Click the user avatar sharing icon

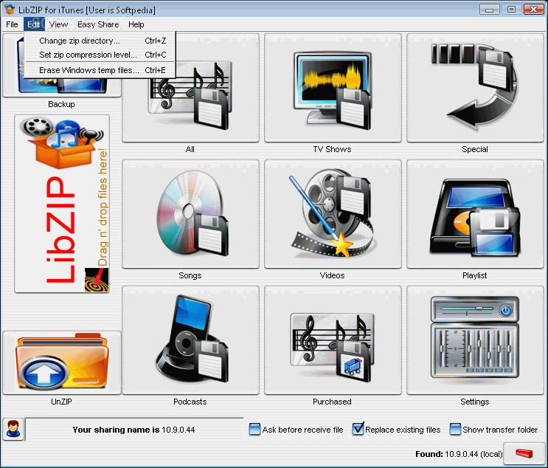(13, 429)
